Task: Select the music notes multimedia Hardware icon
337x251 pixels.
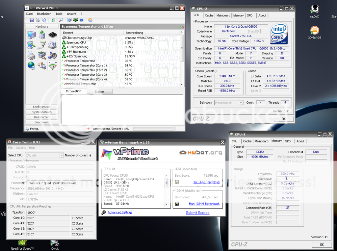Action: pyautogui.click(x=52, y=56)
